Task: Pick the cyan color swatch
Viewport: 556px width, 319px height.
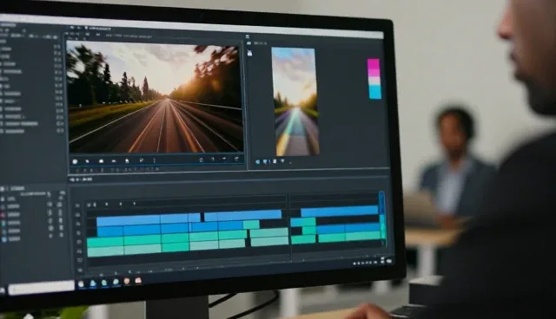Action: pyautogui.click(x=374, y=92)
